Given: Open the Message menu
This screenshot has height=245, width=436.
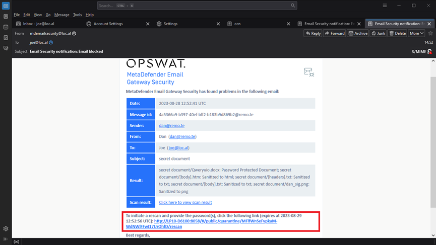Looking at the screenshot, I should click(x=61, y=15).
